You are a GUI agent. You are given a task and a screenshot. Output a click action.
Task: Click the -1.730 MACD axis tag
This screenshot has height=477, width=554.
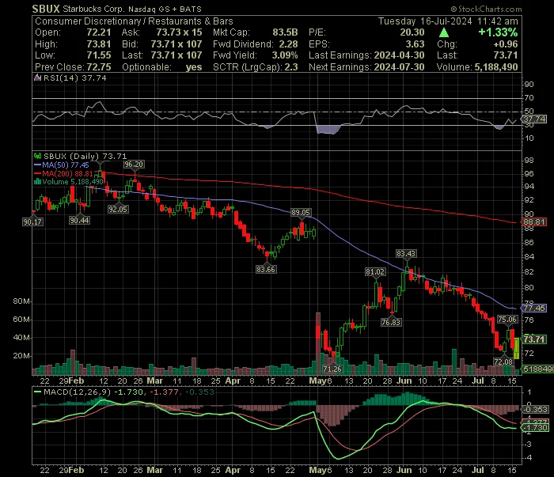(x=535, y=428)
